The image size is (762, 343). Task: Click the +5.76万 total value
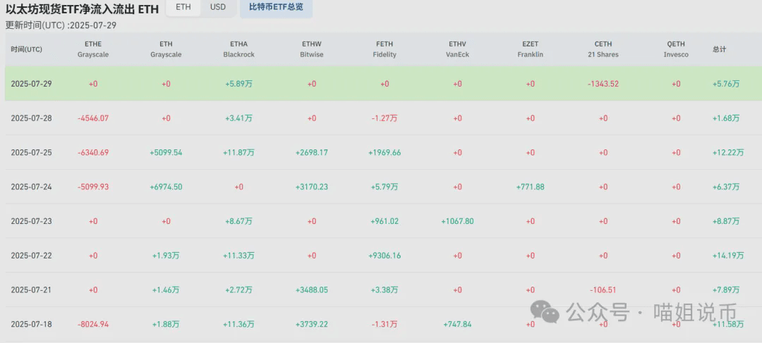726,84
